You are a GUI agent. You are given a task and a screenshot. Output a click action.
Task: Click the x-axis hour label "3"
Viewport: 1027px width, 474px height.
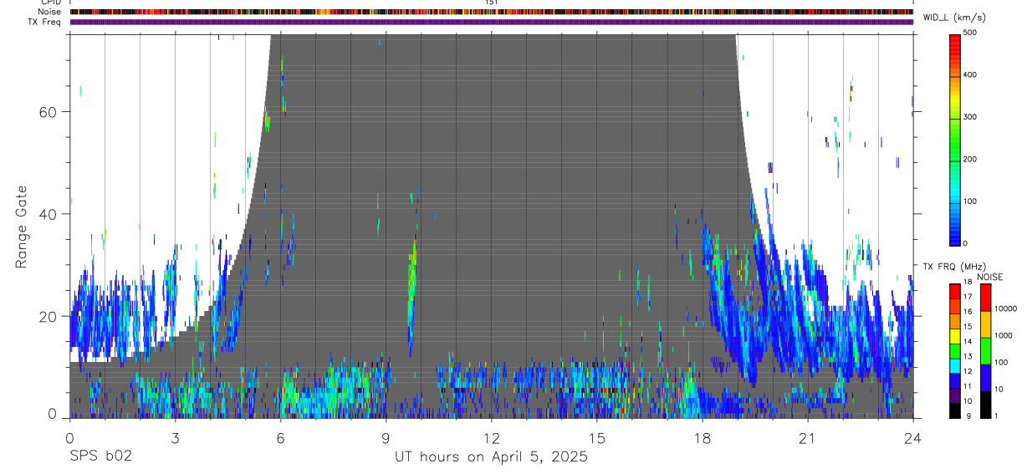[x=175, y=438]
